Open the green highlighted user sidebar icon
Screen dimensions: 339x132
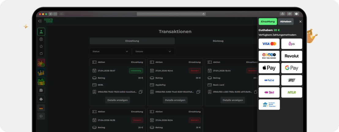[x=41, y=32]
